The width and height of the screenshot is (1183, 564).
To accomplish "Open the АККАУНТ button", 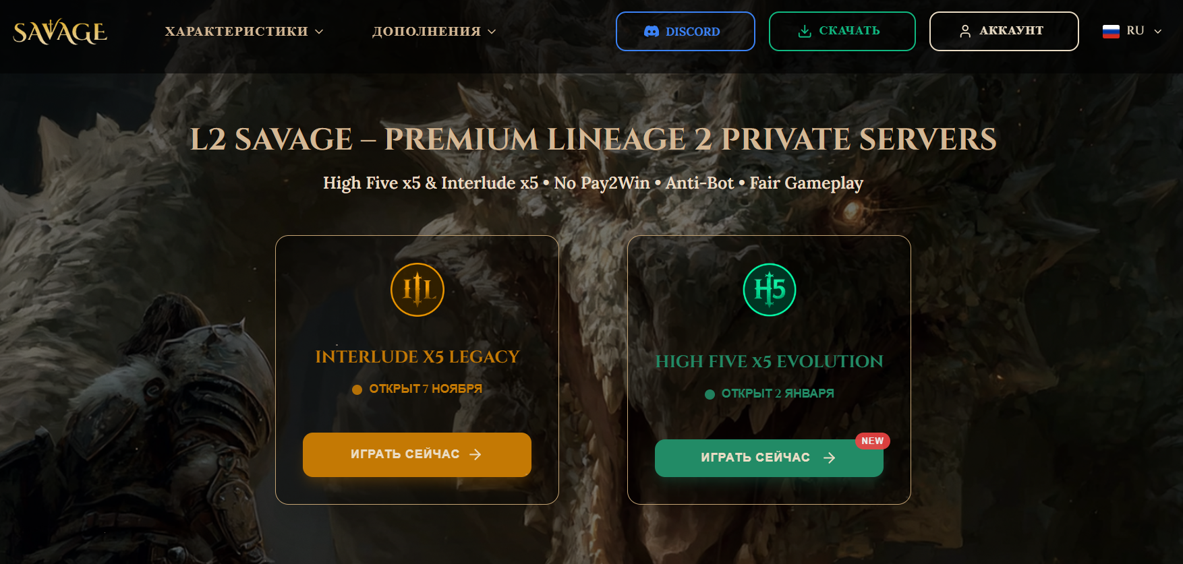I will coord(1004,31).
